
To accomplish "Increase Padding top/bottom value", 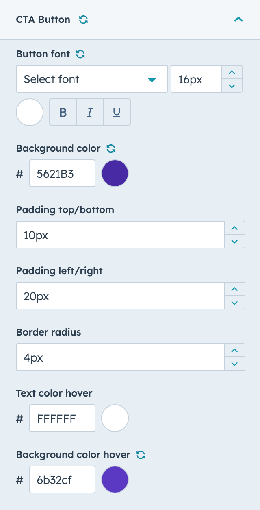I will point(234,228).
